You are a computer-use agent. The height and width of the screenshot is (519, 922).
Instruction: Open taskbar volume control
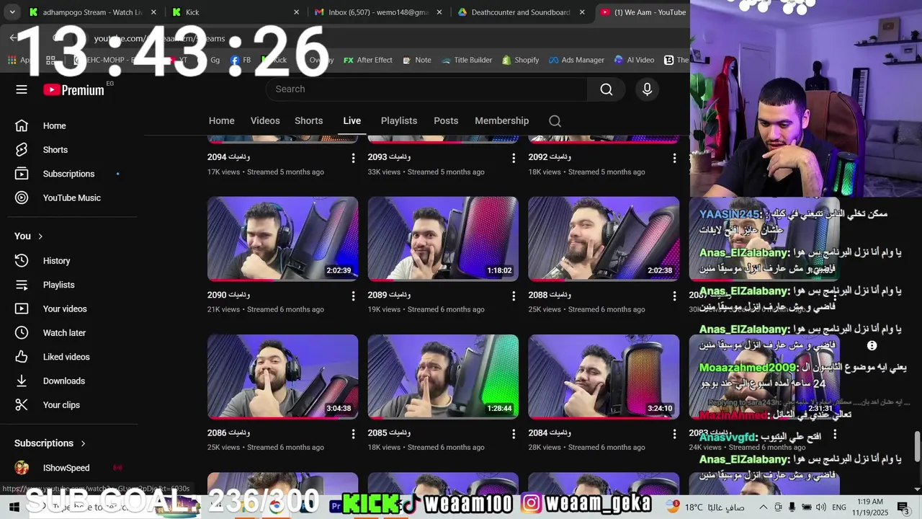click(820, 507)
